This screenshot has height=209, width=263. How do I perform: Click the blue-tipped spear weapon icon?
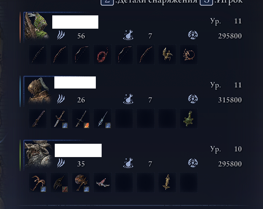tap(102, 118)
